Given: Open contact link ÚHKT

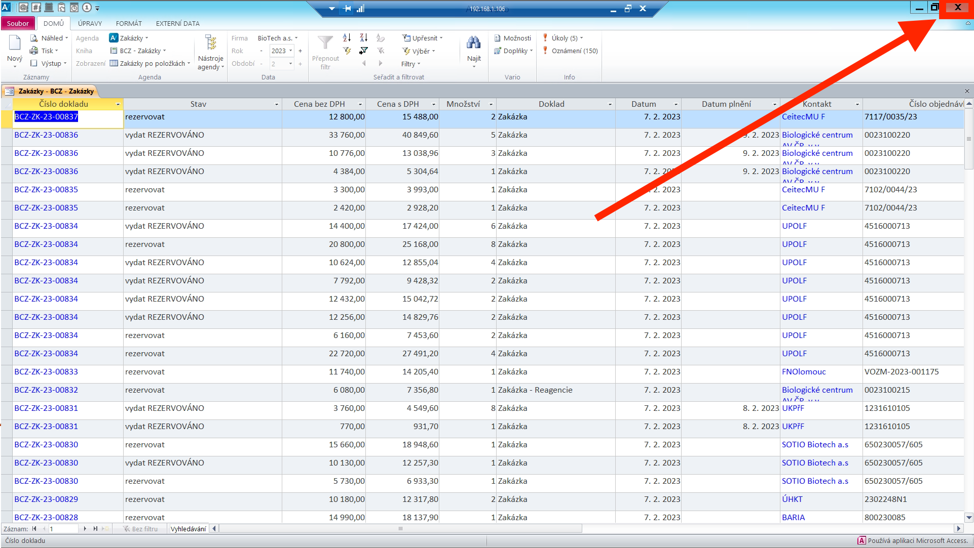Looking at the screenshot, I should (x=792, y=499).
